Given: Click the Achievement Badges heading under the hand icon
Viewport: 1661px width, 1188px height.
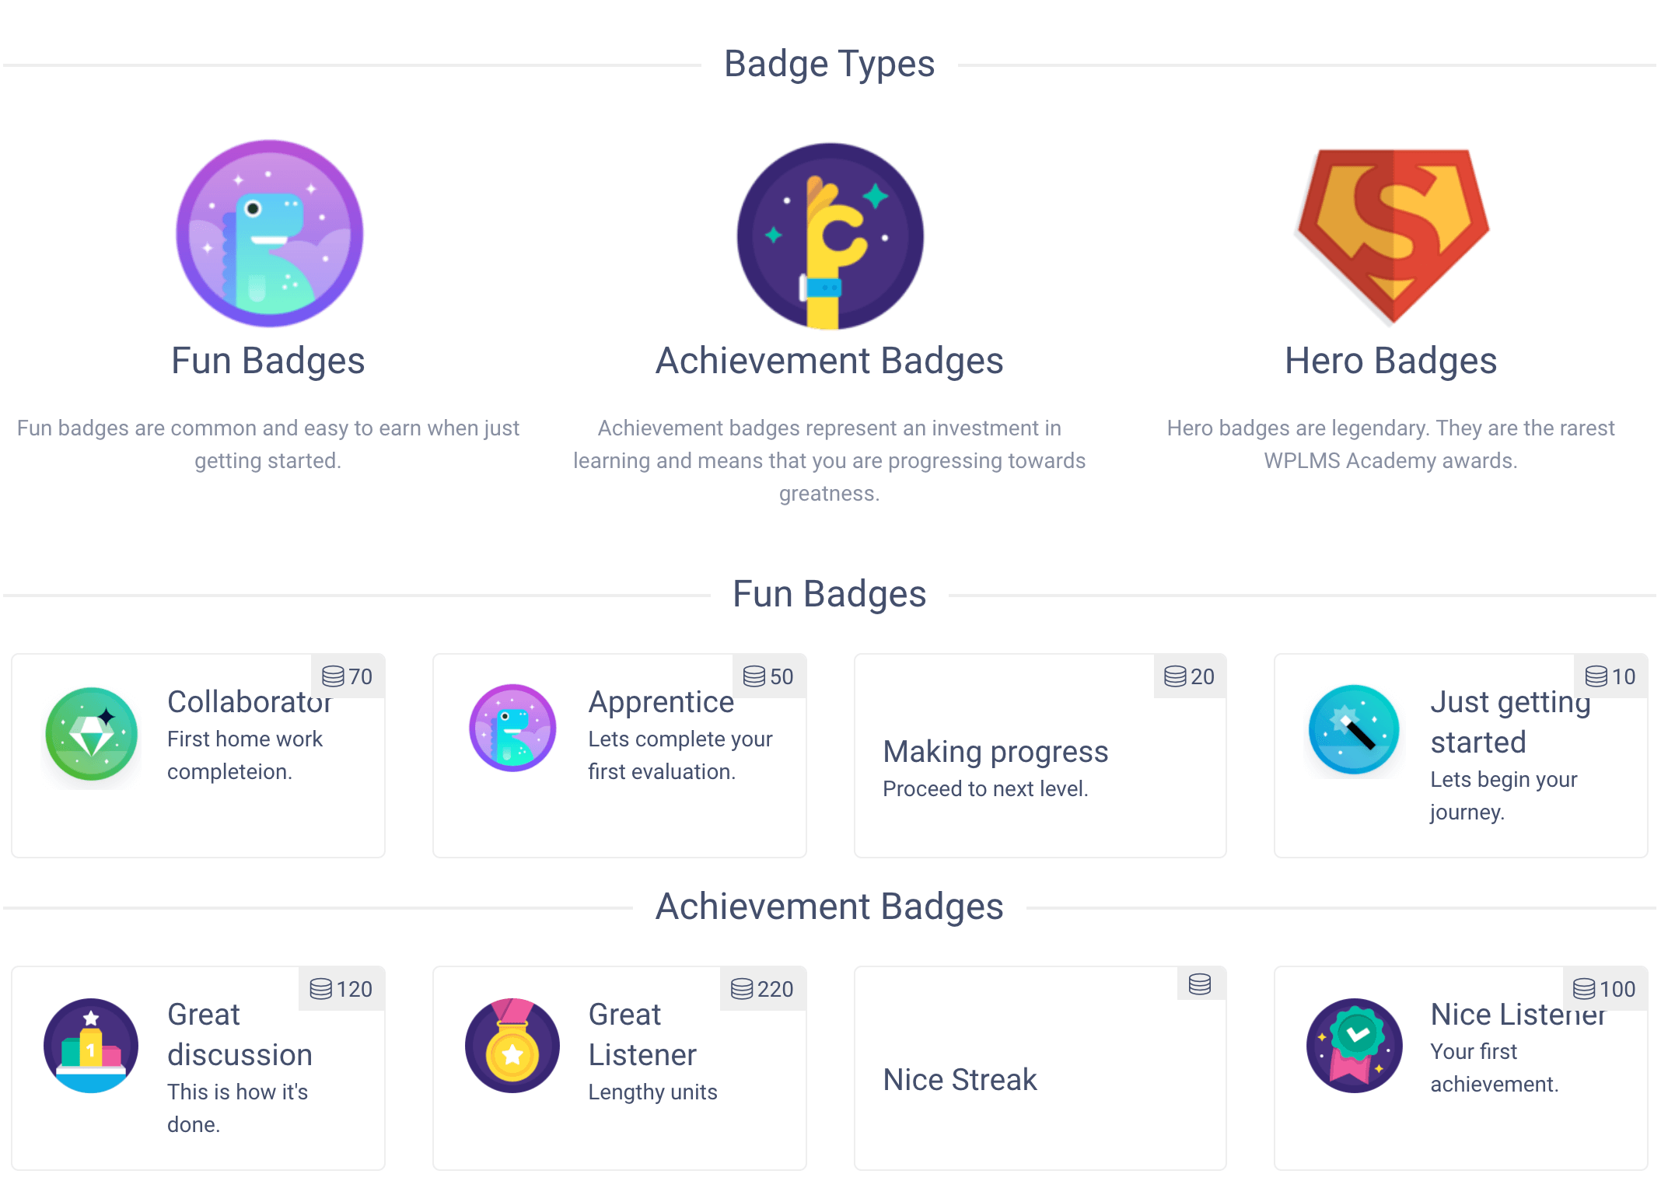Looking at the screenshot, I should click(x=830, y=361).
